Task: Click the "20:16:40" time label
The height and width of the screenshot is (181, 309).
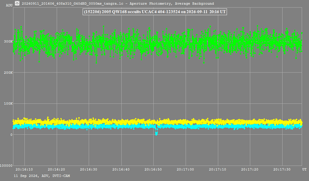Action: [x=121, y=169]
